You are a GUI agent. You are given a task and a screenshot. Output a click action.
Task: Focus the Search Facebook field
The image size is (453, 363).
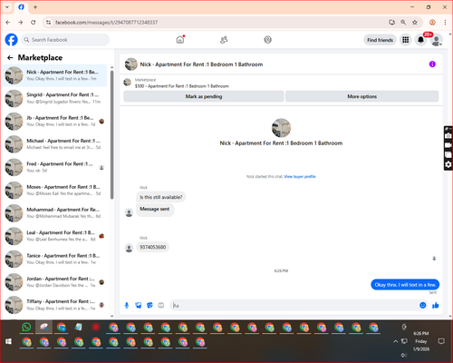click(x=65, y=40)
